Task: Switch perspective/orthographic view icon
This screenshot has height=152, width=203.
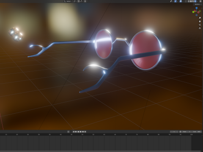Action: 200,28
